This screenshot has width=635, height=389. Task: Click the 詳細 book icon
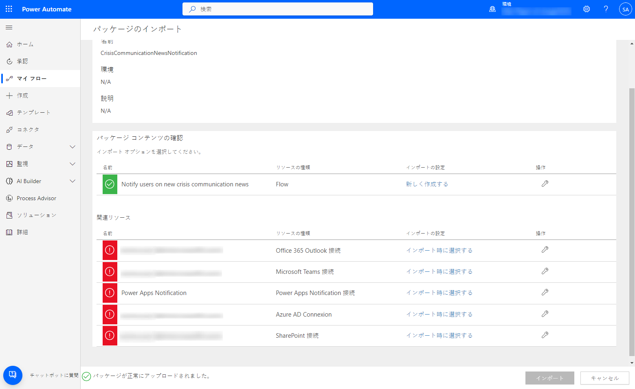9,232
